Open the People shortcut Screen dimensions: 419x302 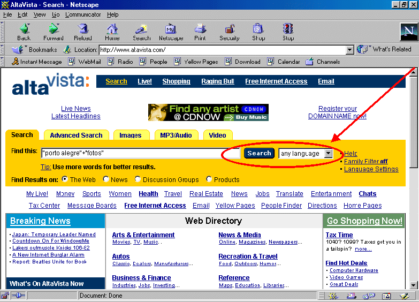(x=154, y=62)
